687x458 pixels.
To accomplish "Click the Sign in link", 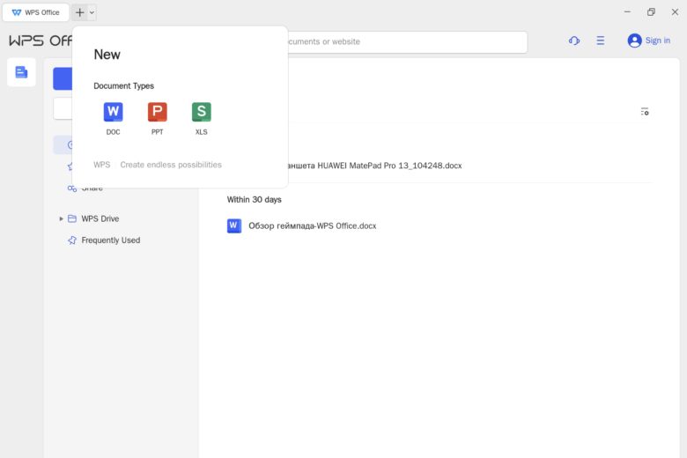I will point(657,41).
